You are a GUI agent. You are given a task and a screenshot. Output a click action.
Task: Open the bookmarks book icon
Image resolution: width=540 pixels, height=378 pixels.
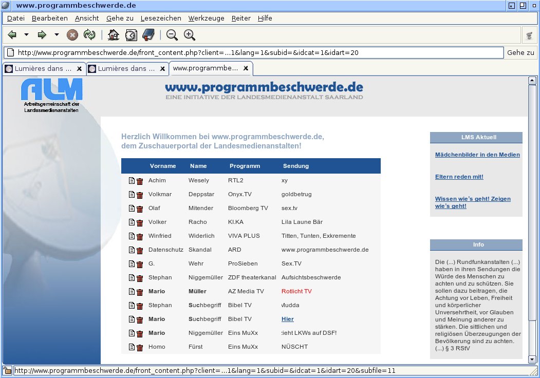[x=149, y=35]
